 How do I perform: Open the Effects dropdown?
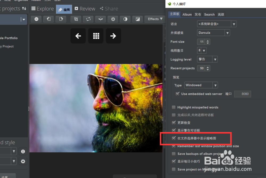[155, 19]
